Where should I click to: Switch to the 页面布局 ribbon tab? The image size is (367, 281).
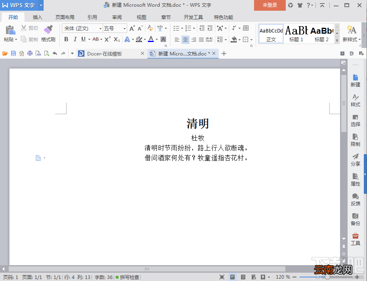(65, 17)
